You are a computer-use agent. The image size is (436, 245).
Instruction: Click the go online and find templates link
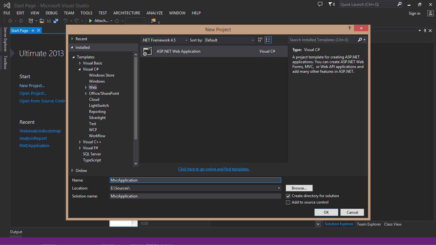pyautogui.click(x=214, y=169)
